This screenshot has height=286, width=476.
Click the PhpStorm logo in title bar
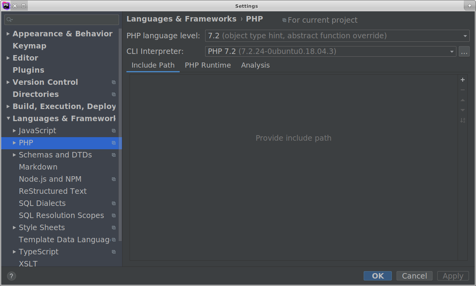click(6, 5)
